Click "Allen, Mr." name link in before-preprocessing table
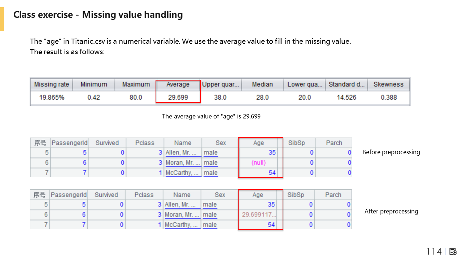 click(x=182, y=153)
